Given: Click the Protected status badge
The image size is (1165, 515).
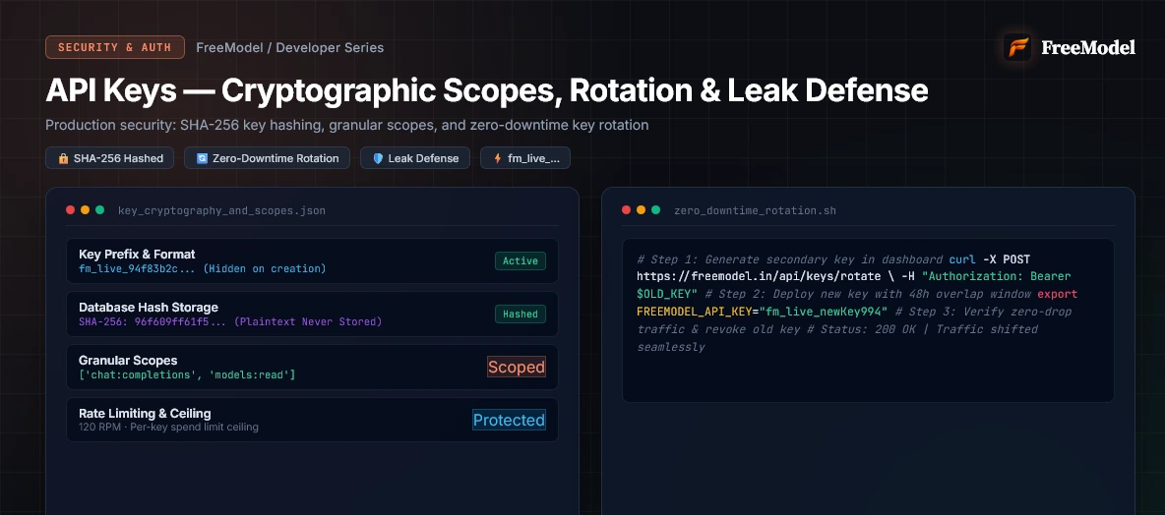Looking at the screenshot, I should tap(509, 420).
